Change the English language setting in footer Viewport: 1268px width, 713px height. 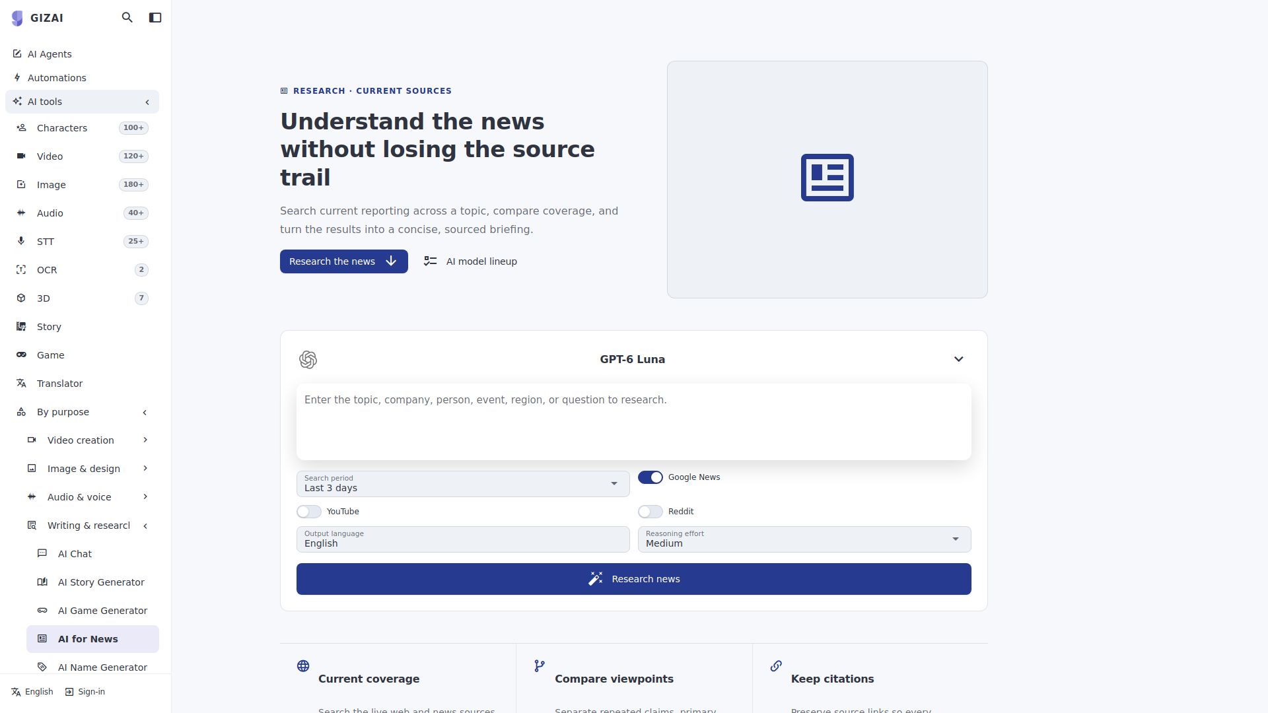coord(32,692)
